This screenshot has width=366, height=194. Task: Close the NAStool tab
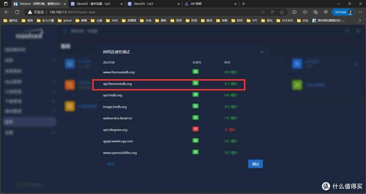click(65, 4)
